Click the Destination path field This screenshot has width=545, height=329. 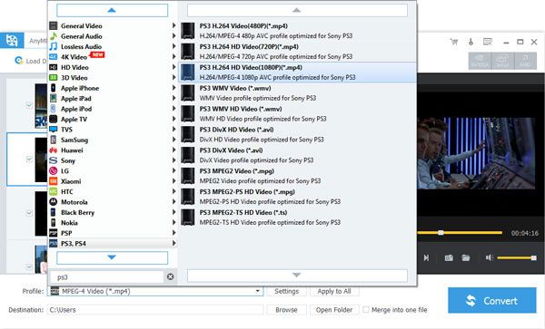[x=155, y=310]
